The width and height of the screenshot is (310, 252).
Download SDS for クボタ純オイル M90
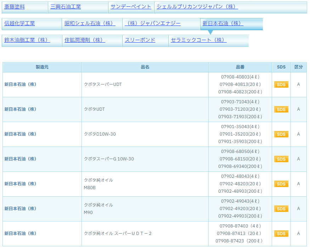coord(281,209)
